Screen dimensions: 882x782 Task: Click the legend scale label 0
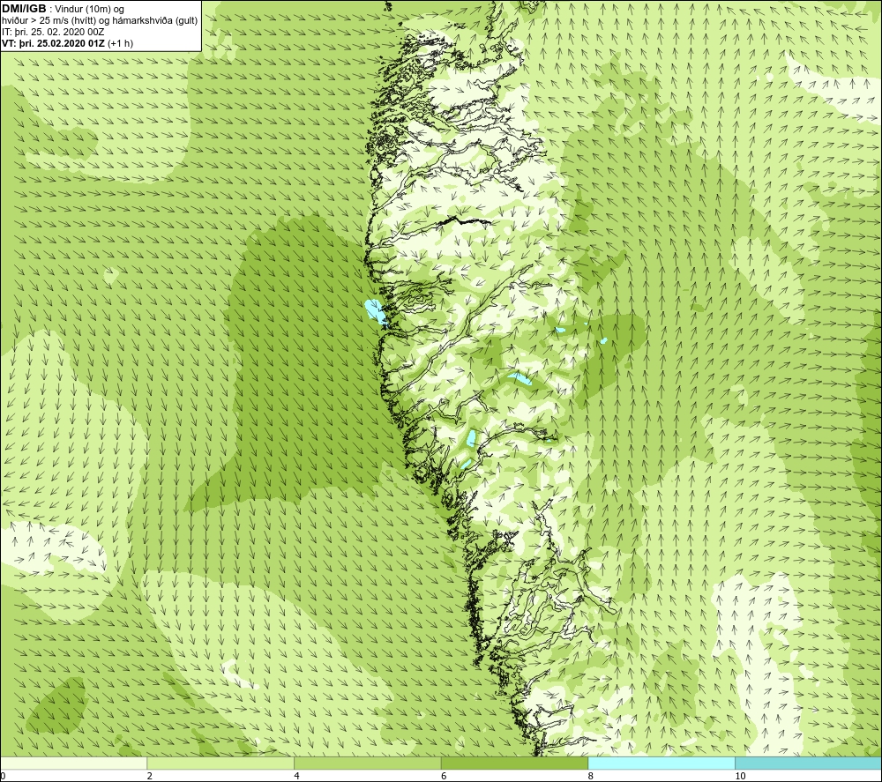point(3,777)
